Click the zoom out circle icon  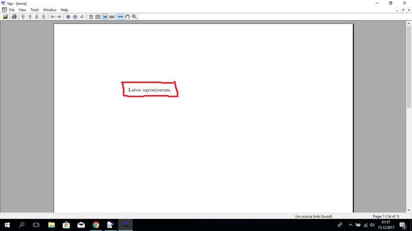[75, 17]
